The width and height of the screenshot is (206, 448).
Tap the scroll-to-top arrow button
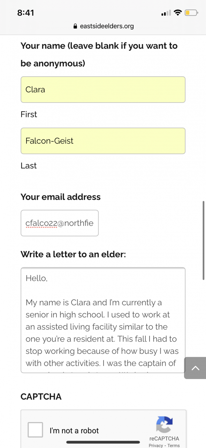click(x=195, y=368)
